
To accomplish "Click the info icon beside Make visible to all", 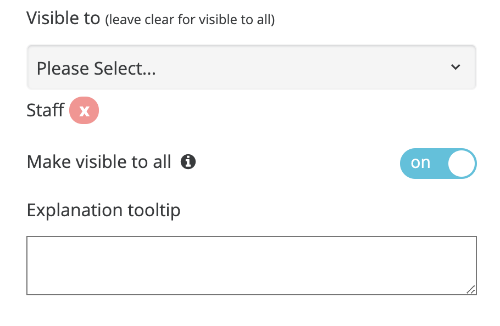I will (188, 162).
